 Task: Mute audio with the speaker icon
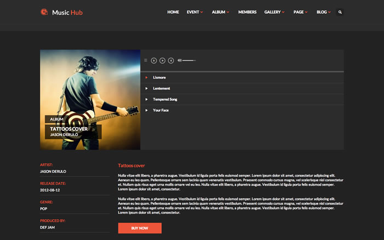click(x=179, y=60)
